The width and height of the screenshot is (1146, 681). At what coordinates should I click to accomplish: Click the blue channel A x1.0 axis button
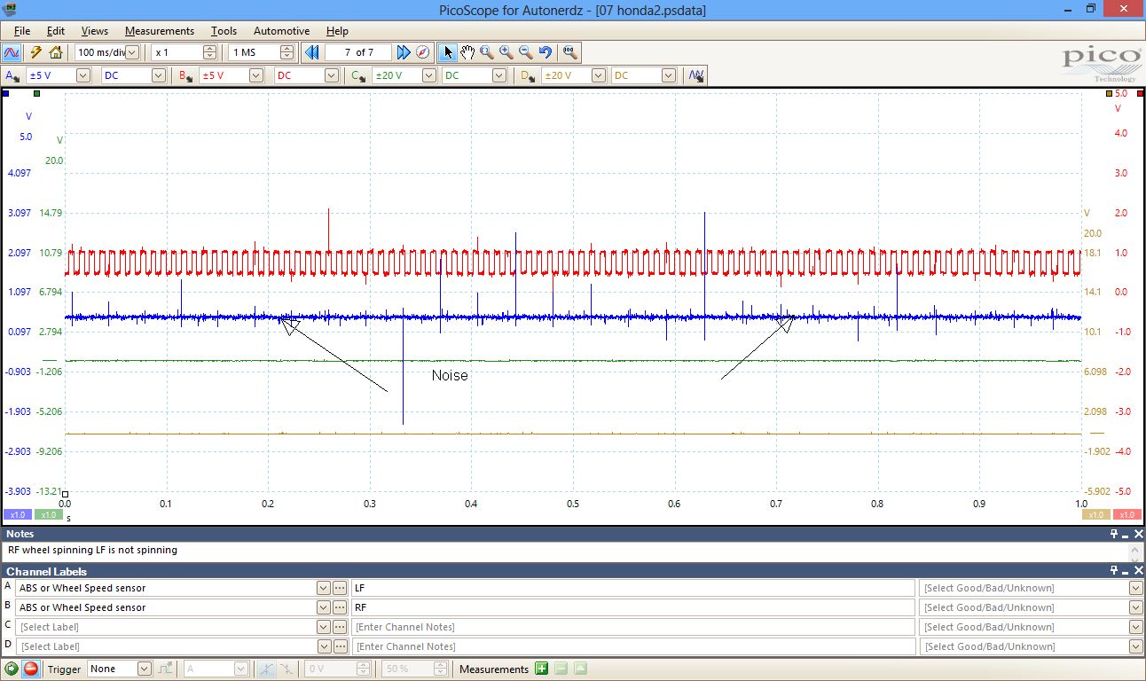[x=17, y=515]
